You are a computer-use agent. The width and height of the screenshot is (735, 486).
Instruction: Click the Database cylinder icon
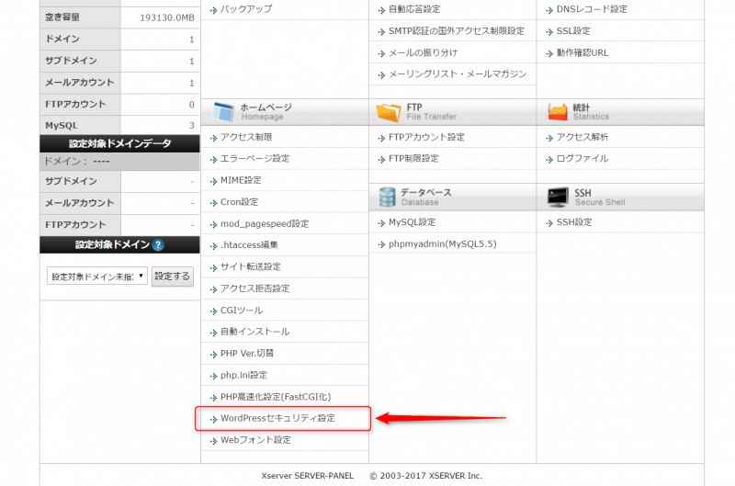[387, 198]
